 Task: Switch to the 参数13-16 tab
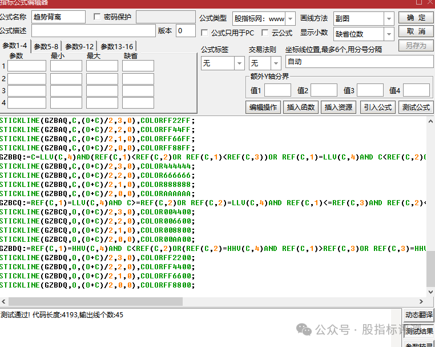click(117, 46)
